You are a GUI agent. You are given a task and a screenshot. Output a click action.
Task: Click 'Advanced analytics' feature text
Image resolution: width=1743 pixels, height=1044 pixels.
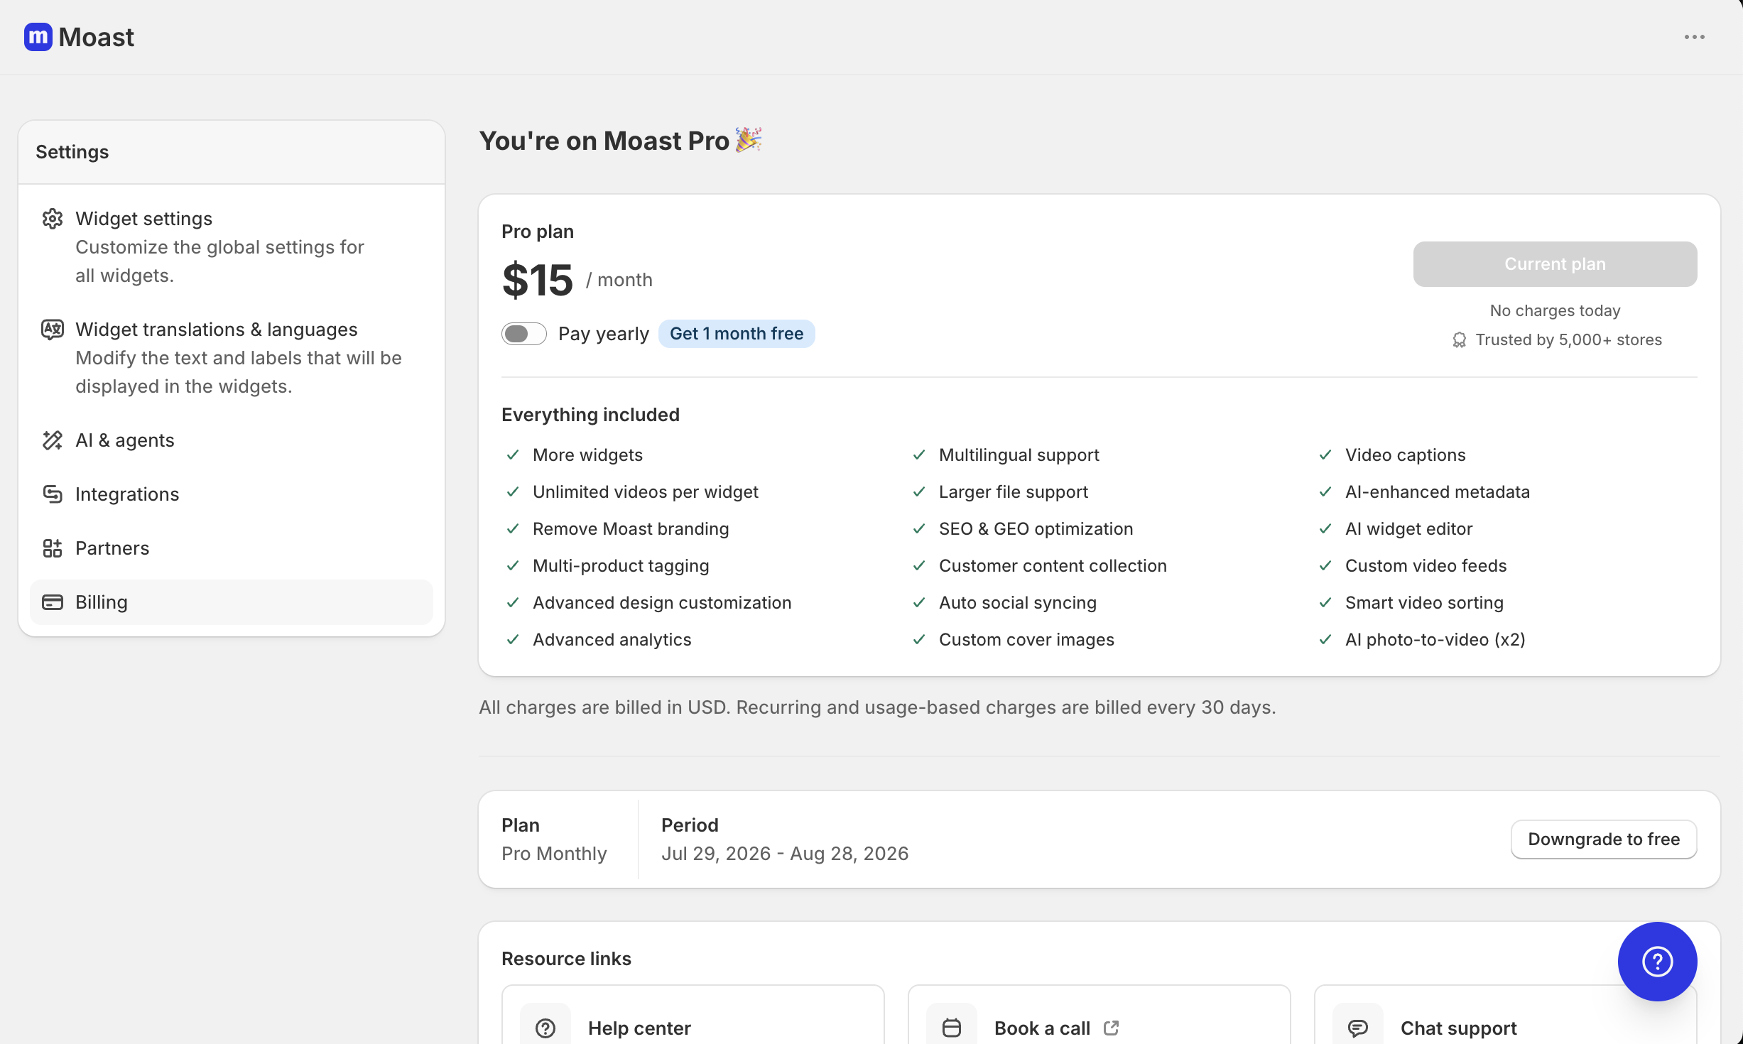[612, 640]
